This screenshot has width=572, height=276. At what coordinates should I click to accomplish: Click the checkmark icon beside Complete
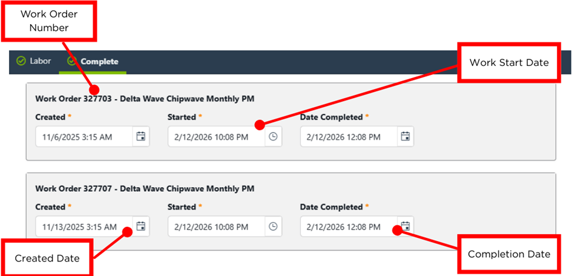(x=73, y=62)
